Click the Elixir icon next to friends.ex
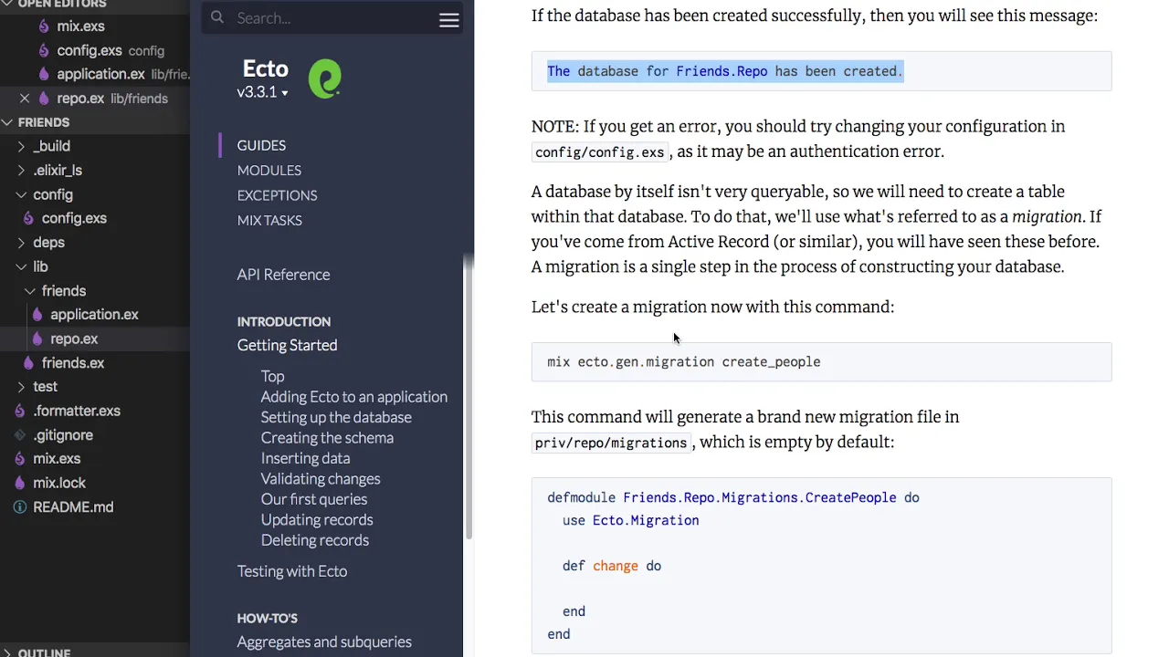This screenshot has width=1169, height=657. (x=28, y=363)
